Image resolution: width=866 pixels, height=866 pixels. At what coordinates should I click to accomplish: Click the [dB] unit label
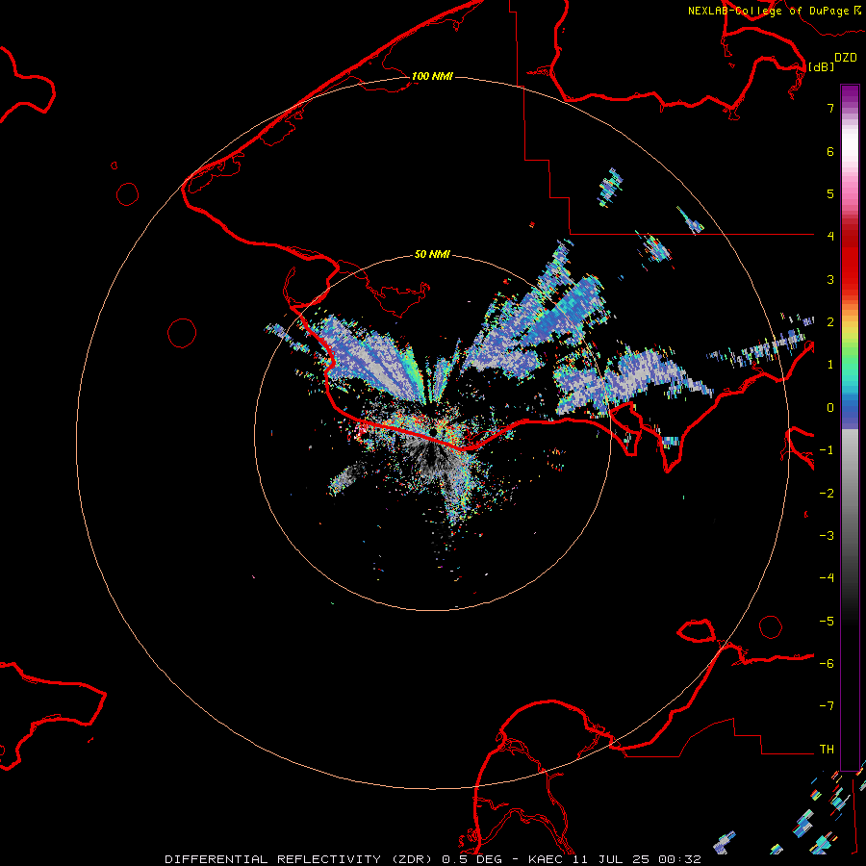[x=822, y=66]
